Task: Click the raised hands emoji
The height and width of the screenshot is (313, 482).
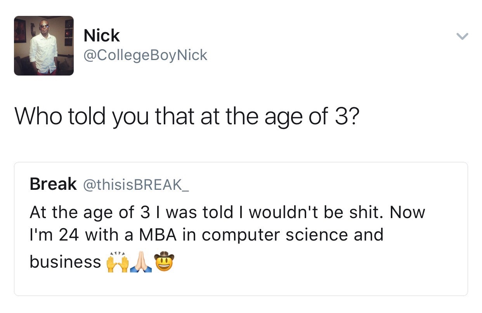Action: click(118, 262)
